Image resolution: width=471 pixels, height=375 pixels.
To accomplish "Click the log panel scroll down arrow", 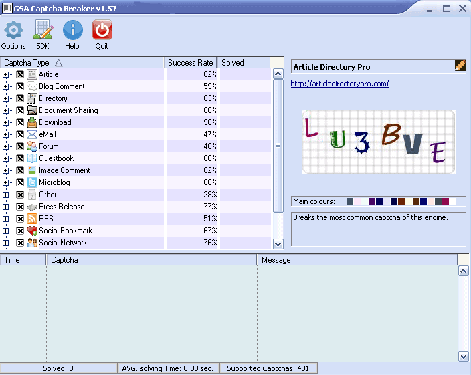I will [463, 356].
